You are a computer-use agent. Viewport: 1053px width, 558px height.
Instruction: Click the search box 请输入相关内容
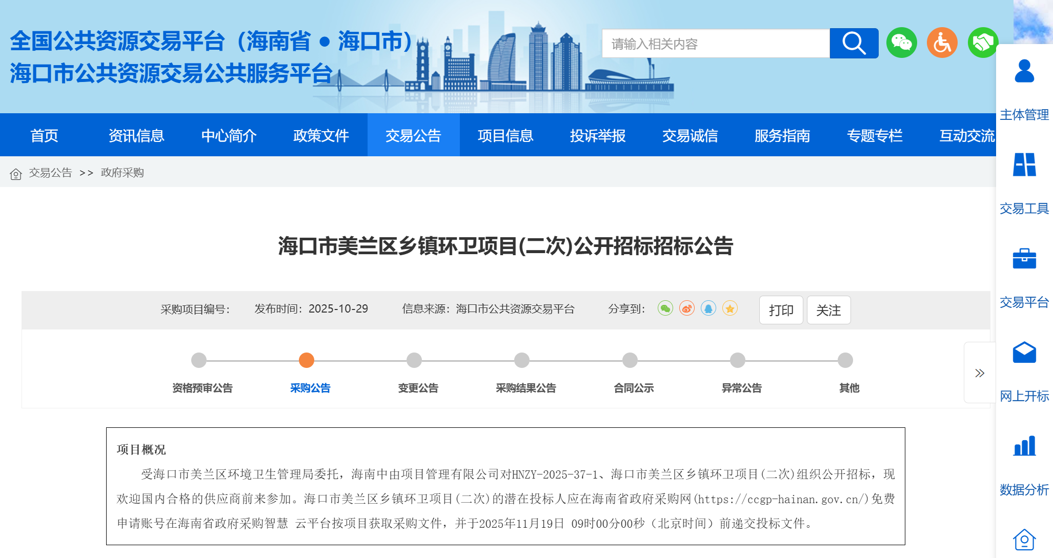click(x=715, y=44)
